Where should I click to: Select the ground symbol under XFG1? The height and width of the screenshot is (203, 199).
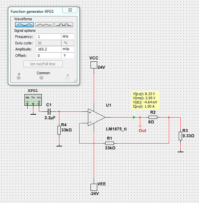click(33, 114)
